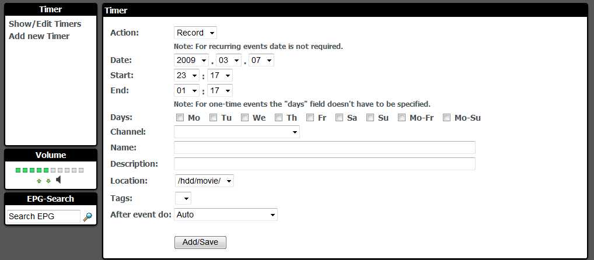Click the EPG search magnifier icon
Image resolution: width=594 pixels, height=260 pixels.
88,217
